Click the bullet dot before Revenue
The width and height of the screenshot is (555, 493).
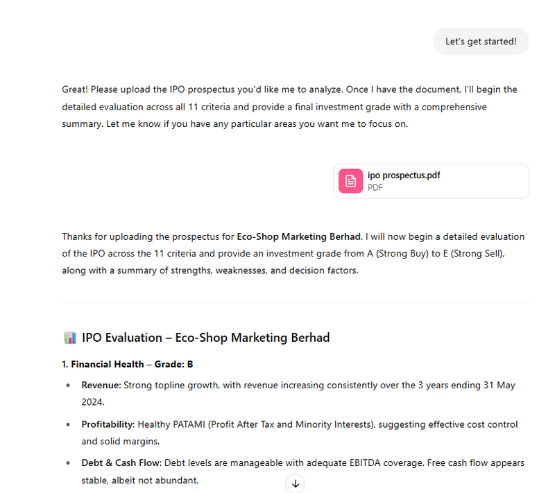click(x=68, y=385)
